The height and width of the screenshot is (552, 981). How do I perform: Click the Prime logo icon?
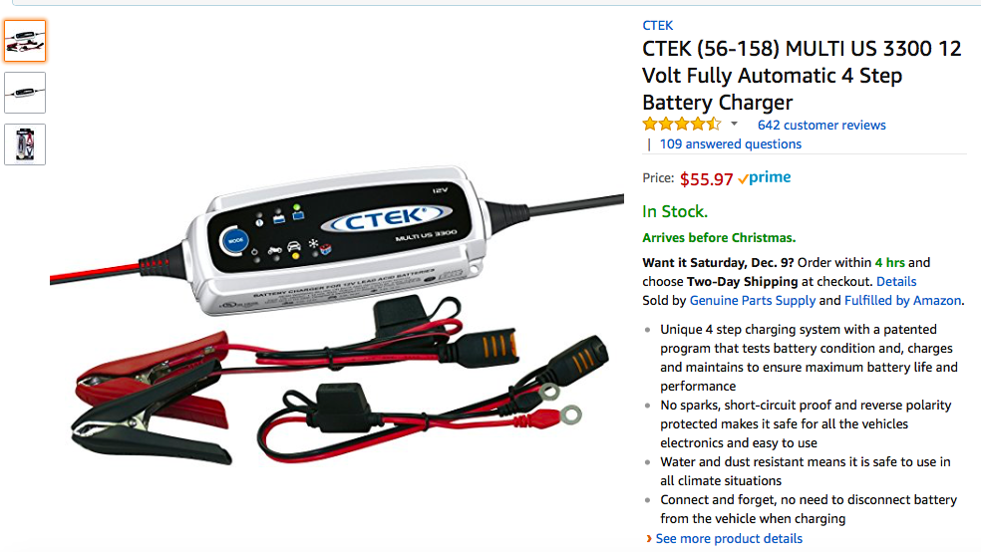point(764,177)
